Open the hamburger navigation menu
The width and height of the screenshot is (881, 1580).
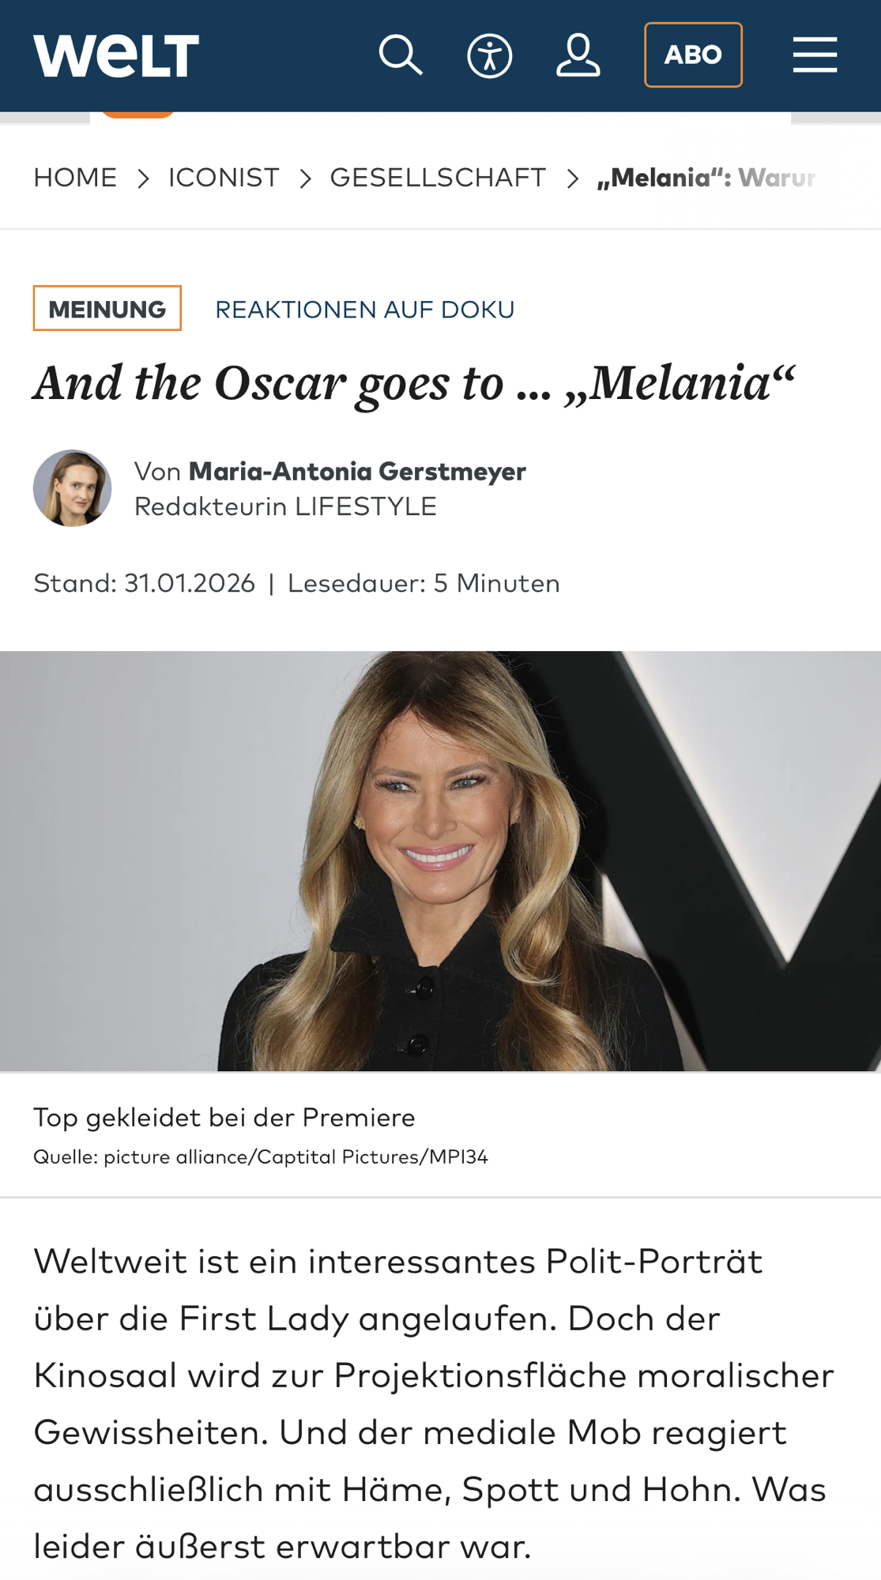[x=815, y=55]
